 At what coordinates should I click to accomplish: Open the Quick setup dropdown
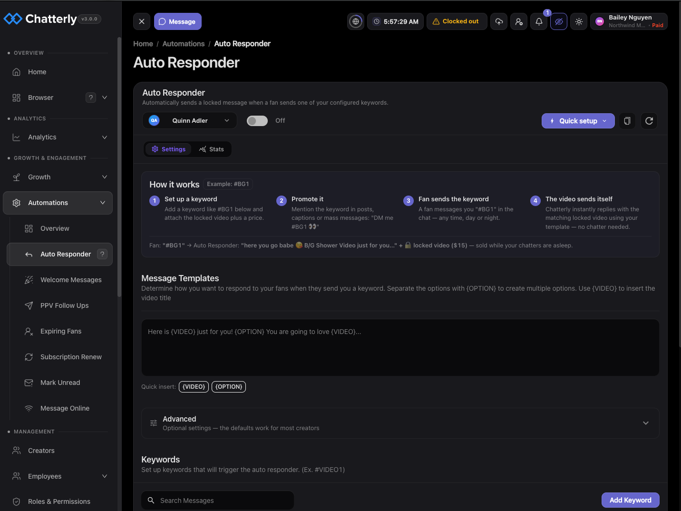[578, 121]
